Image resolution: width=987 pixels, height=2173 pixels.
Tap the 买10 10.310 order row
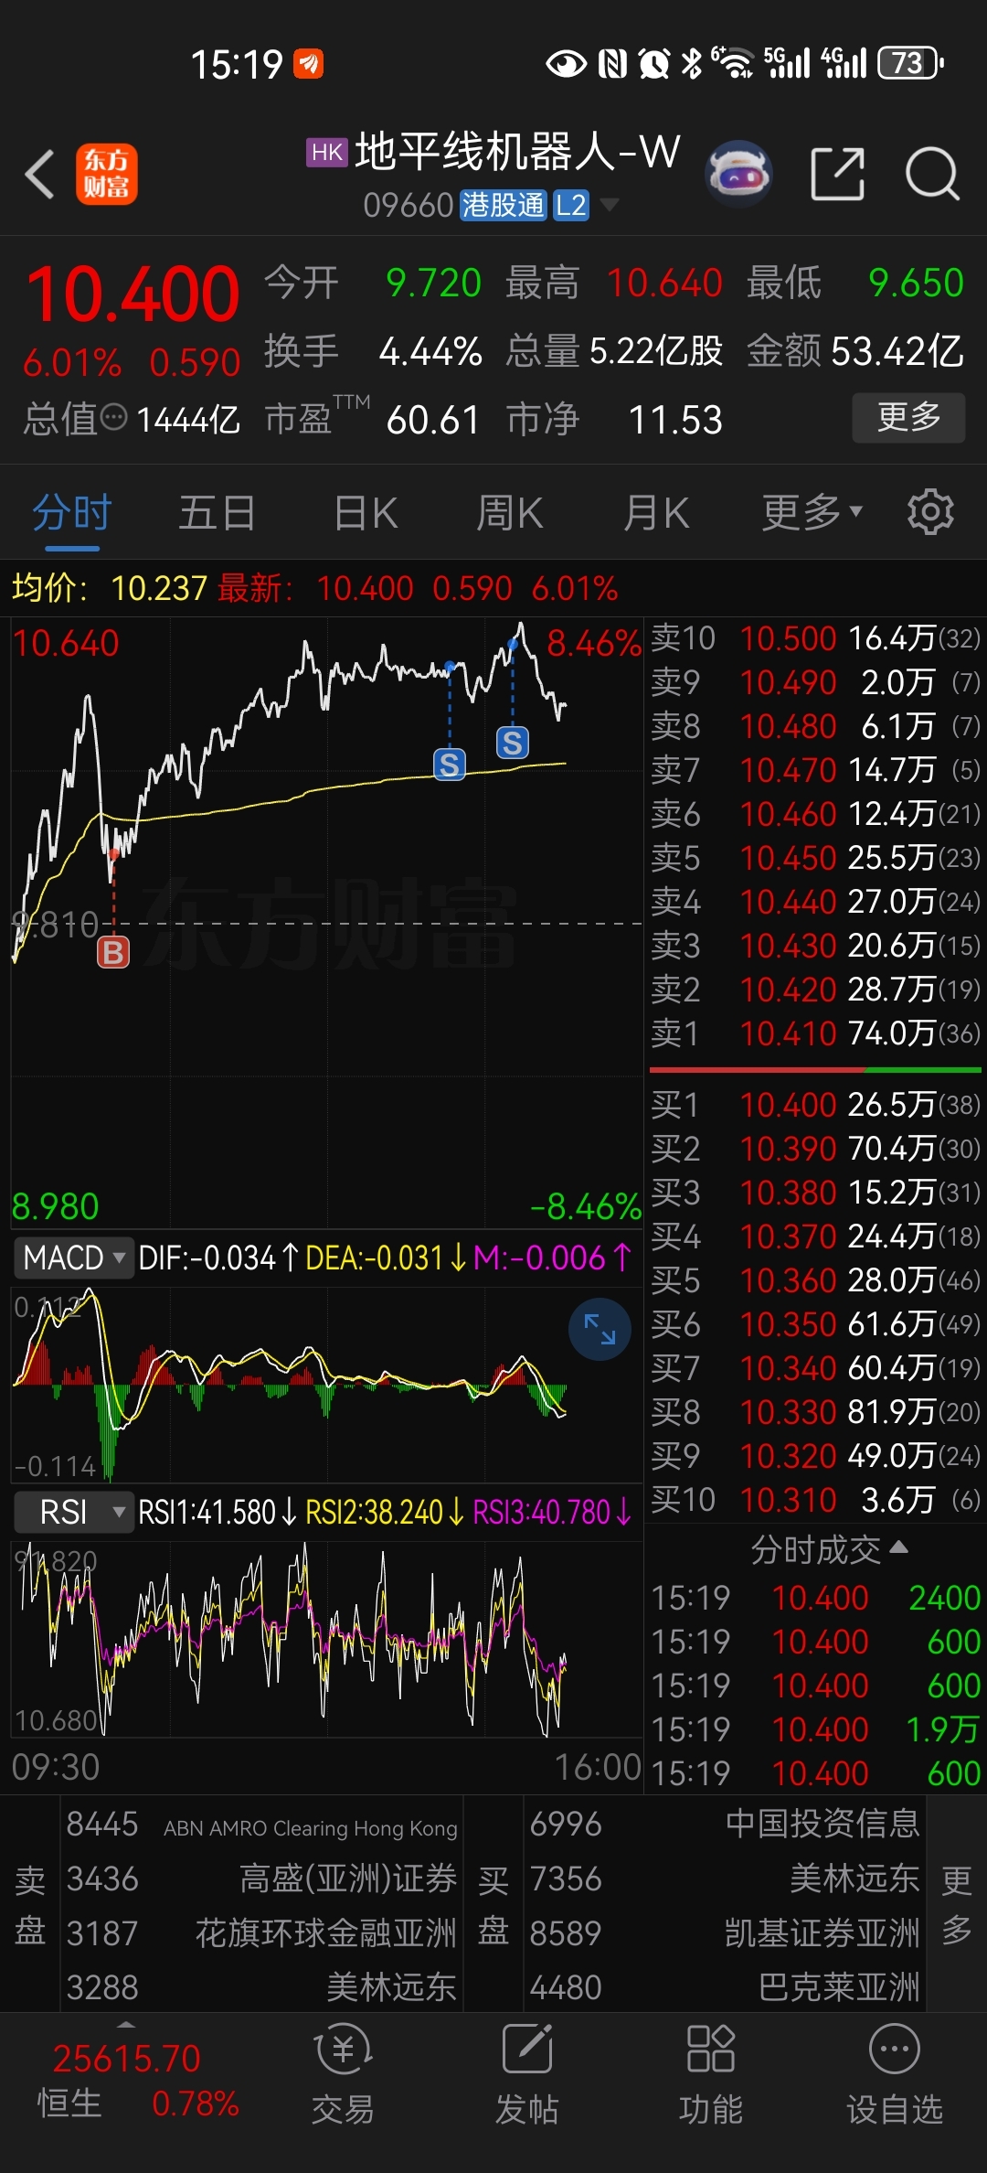pyautogui.click(x=815, y=1500)
